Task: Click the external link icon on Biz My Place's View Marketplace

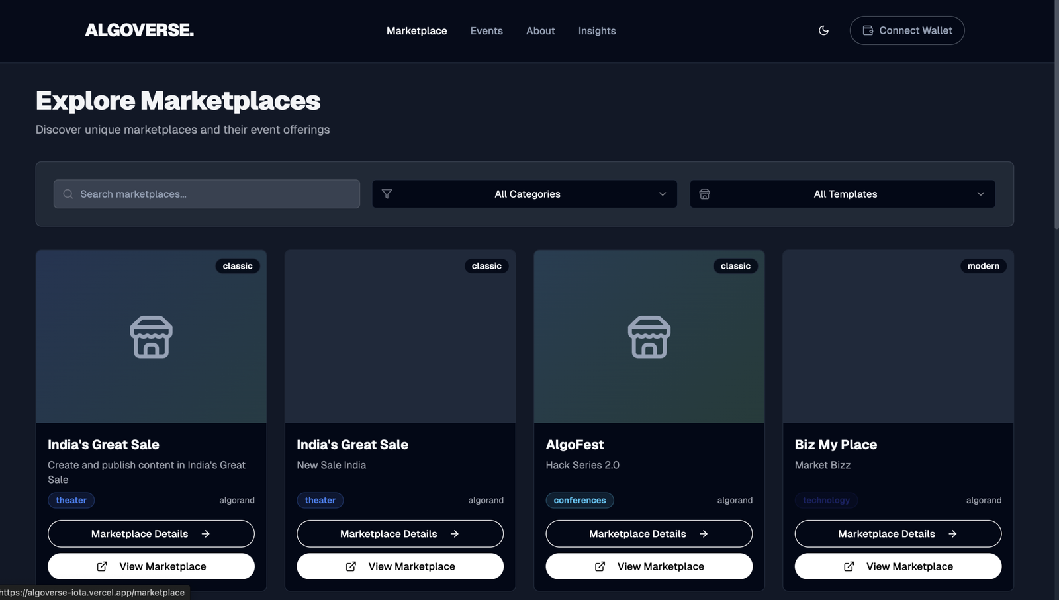Action: point(849,566)
